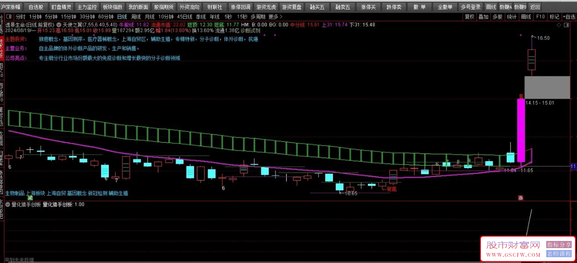Switch to 30分钟 period tab
Screen dimensions: 577x263
click(x=88, y=16)
